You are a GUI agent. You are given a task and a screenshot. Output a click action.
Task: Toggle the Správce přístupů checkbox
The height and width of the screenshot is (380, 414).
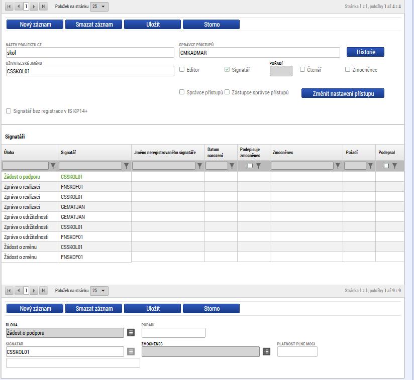coord(182,92)
